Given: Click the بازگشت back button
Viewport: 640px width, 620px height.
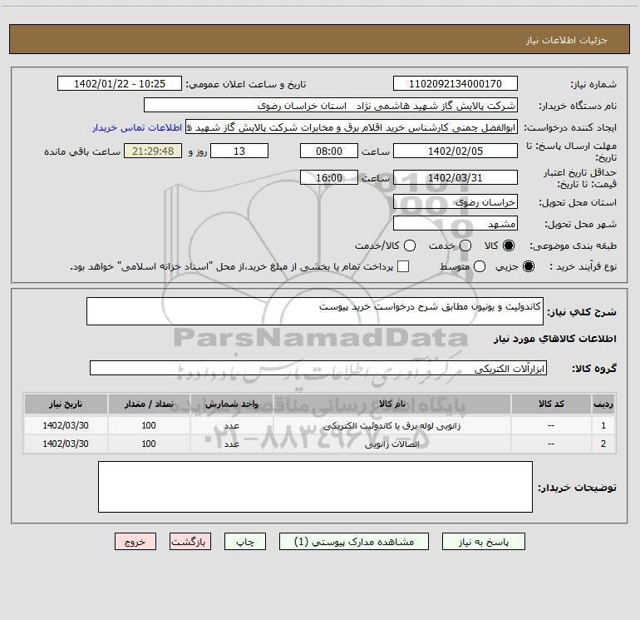Looking at the screenshot, I should [190, 542].
